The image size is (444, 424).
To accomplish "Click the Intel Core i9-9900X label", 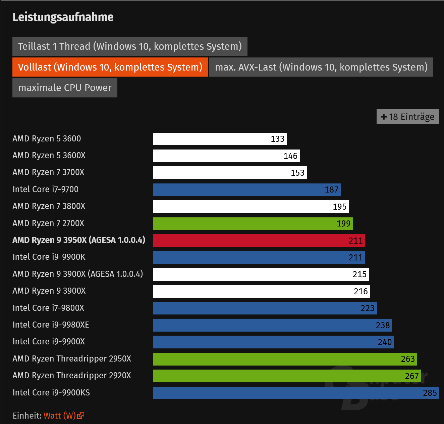I will pos(49,342).
